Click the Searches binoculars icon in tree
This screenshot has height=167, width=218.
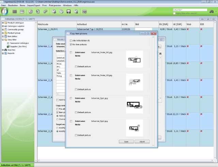[5, 50]
